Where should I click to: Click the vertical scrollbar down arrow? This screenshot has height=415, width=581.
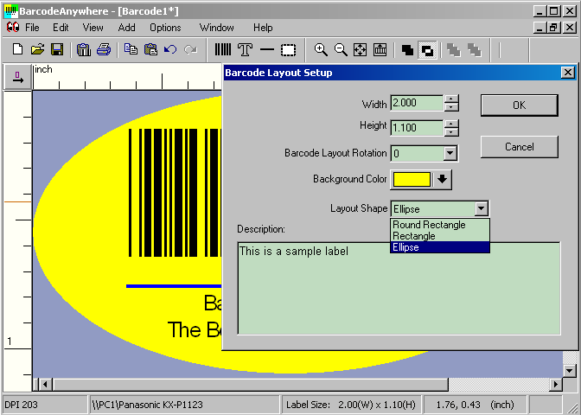[x=570, y=370]
